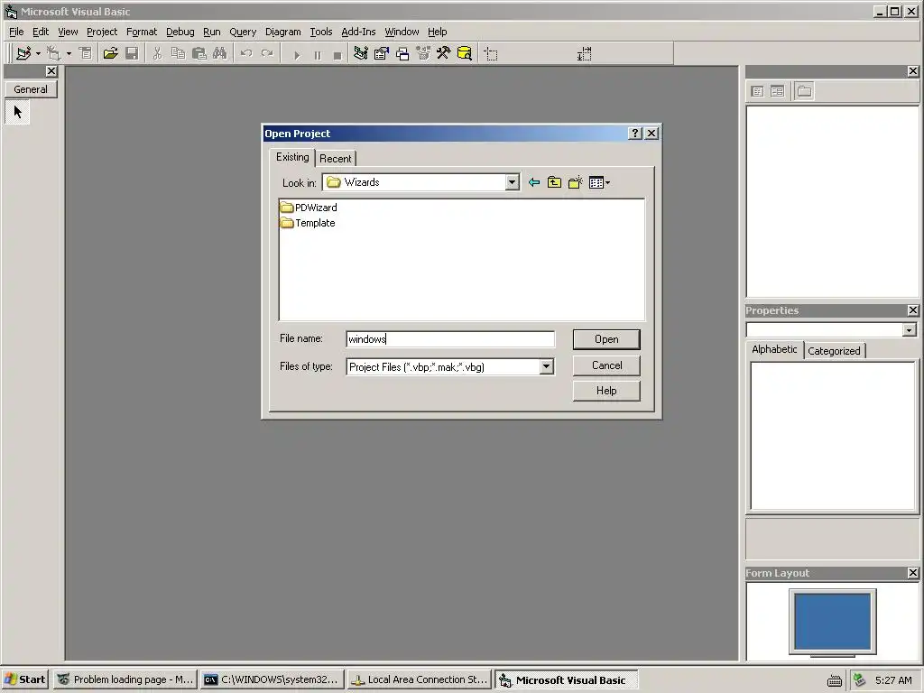Click the Add Standard EXE Project toolbar icon
The height and width of the screenshot is (693, 924).
tap(23, 53)
